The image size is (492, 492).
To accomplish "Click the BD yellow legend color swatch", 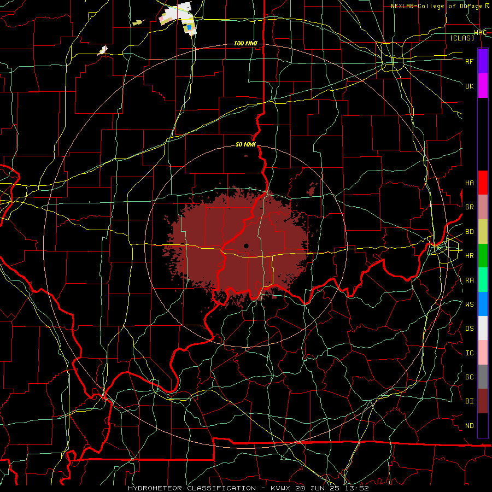I will (x=483, y=231).
